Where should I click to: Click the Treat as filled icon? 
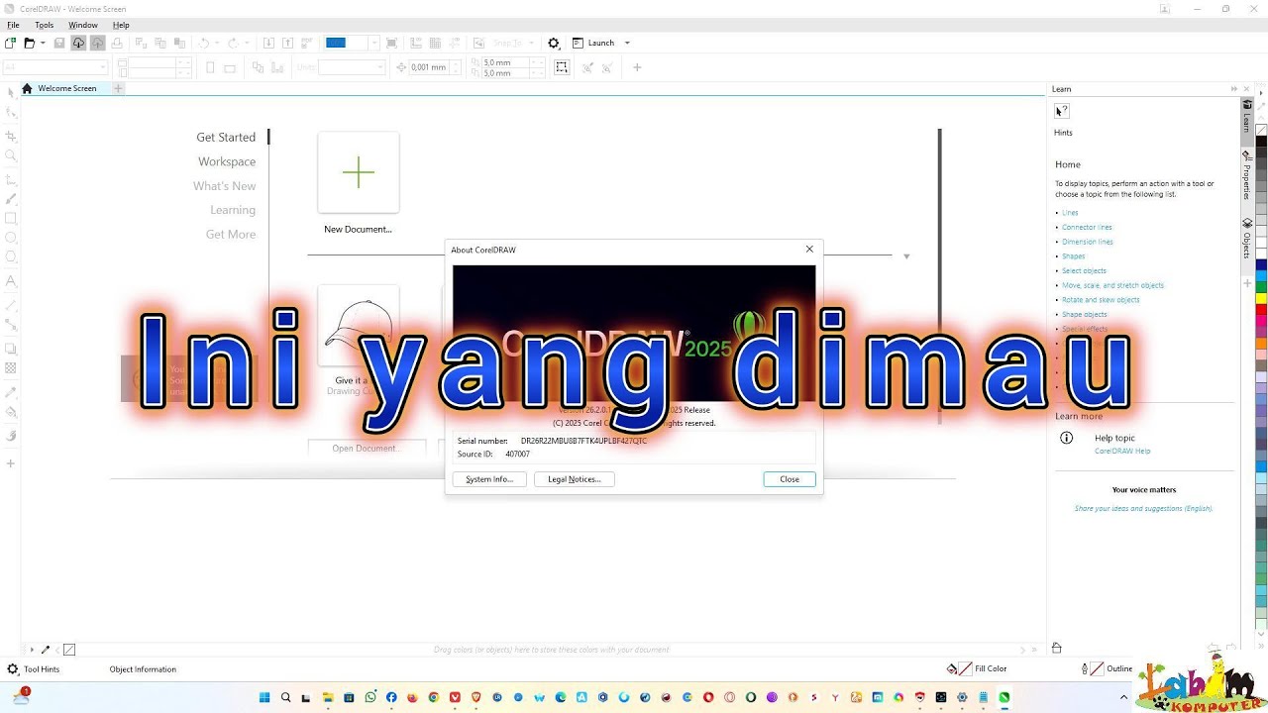pos(562,67)
